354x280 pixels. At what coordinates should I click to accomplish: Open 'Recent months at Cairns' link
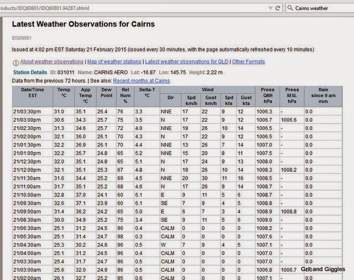pos(142,81)
